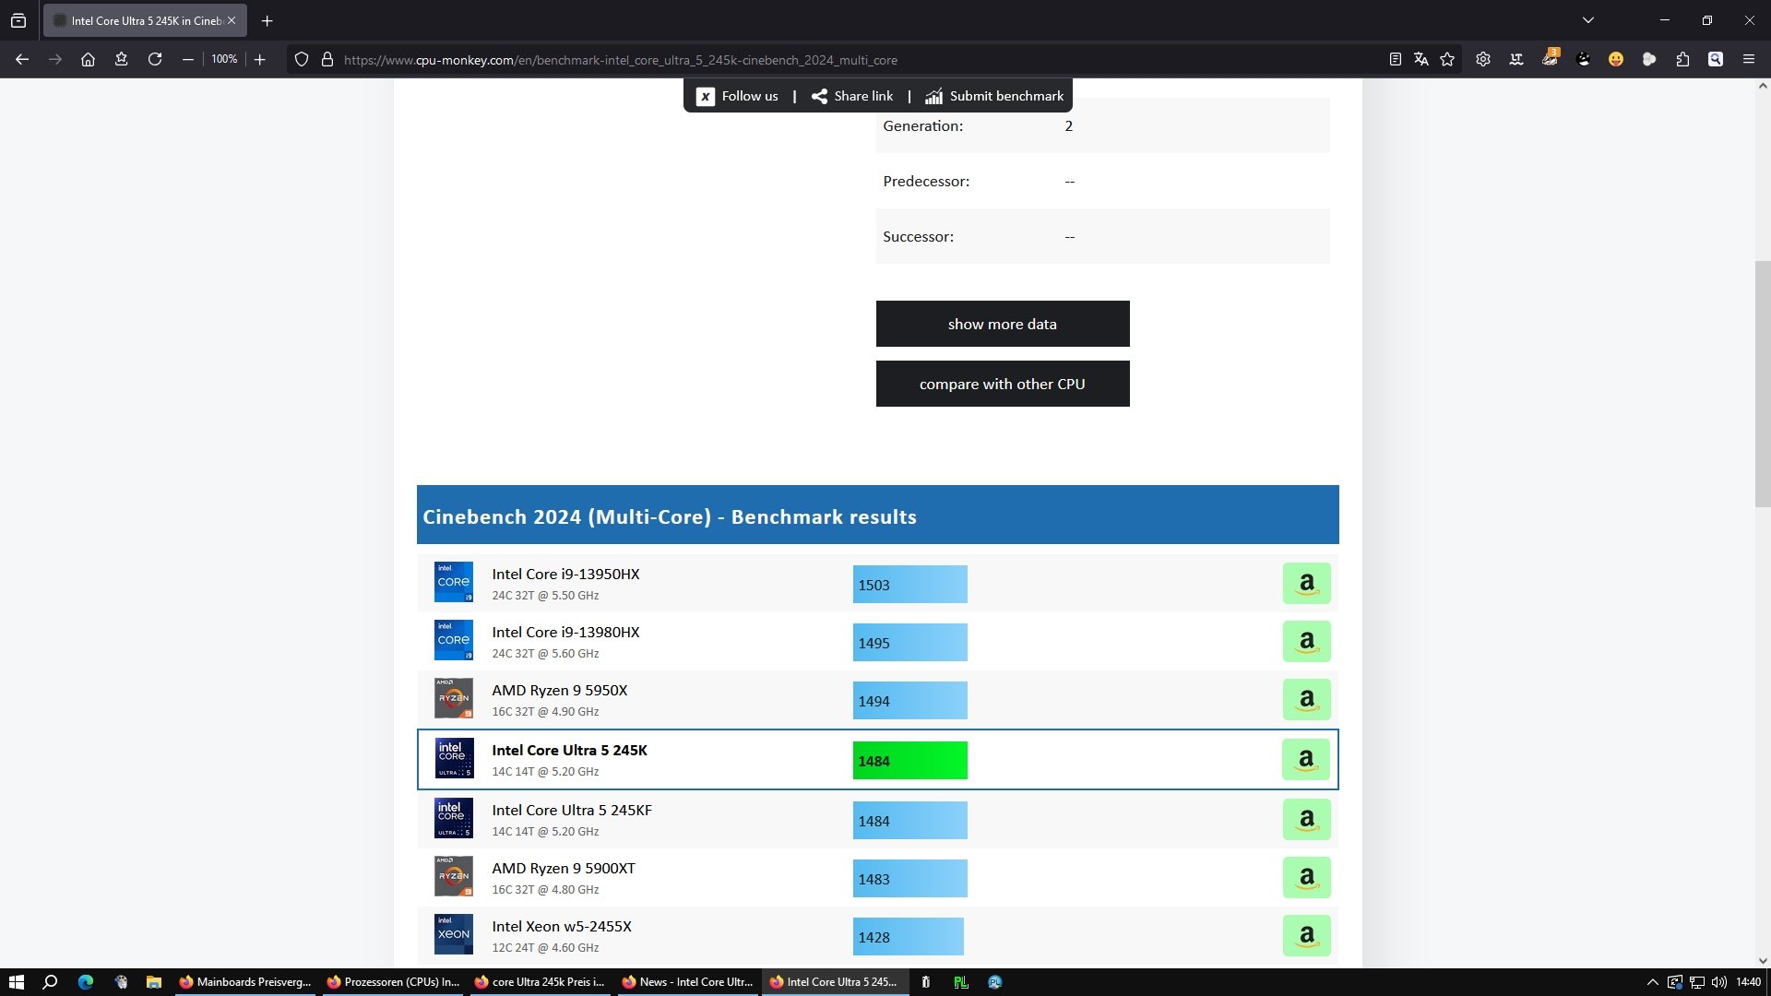This screenshot has width=1771, height=996.
Task: Switch to Mainboards Preisvergleich taskbar window
Action: pos(245,982)
